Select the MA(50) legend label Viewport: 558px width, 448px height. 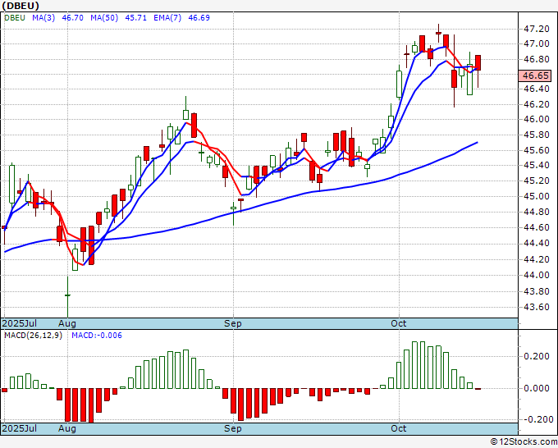tap(104, 18)
